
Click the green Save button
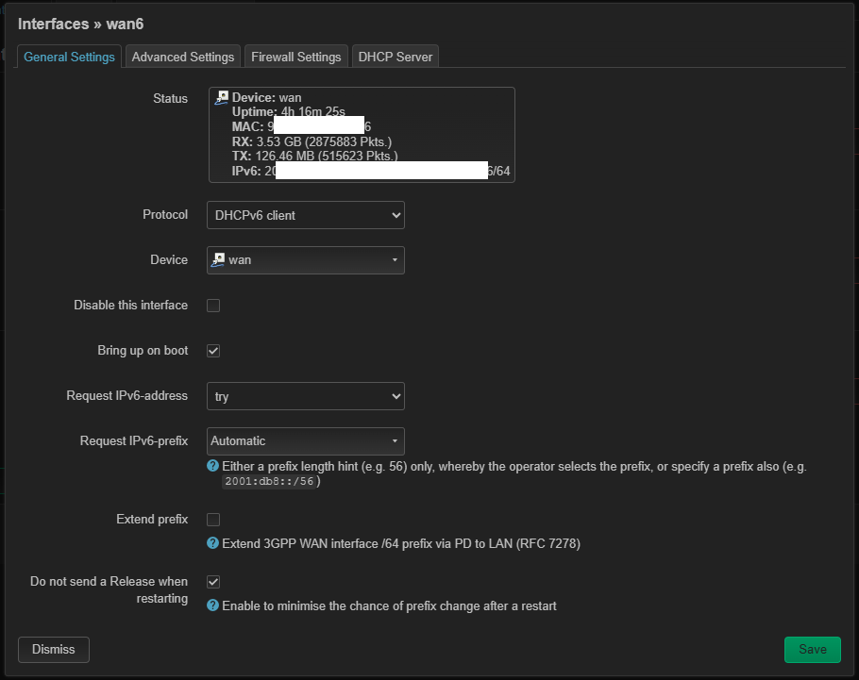(812, 649)
